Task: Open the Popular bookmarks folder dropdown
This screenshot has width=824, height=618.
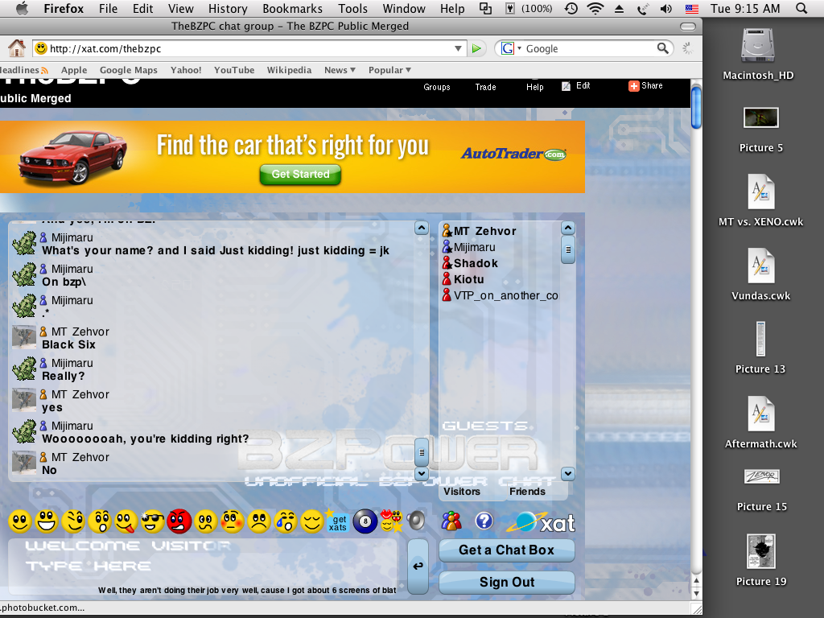Action: click(x=389, y=70)
